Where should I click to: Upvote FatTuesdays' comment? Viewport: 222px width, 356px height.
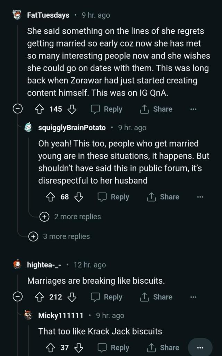pyautogui.click(x=39, y=109)
